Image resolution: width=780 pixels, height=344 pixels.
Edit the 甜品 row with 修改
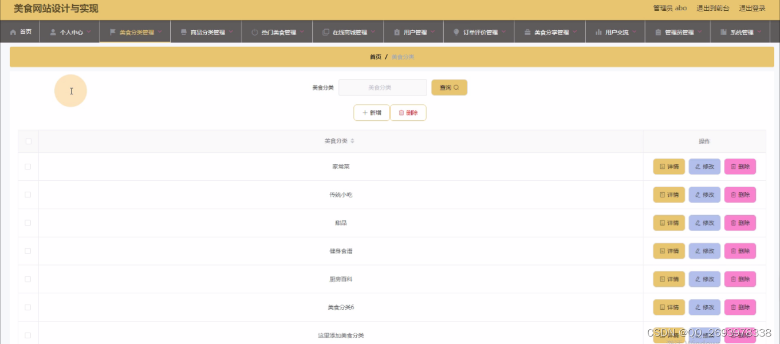[704, 223]
